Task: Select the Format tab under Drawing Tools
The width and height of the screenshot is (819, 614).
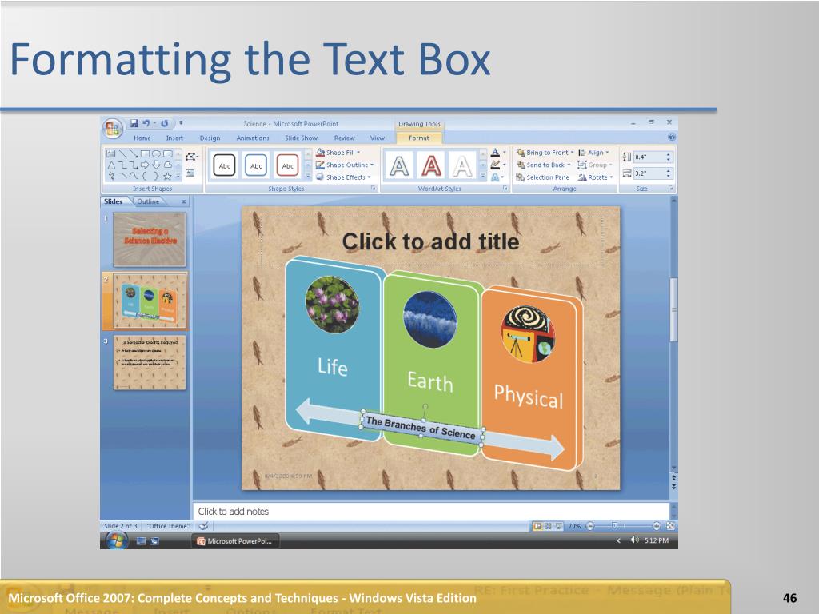Action: [419, 138]
